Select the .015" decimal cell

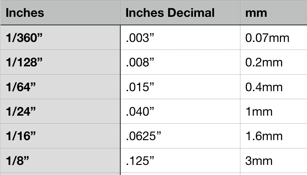point(140,87)
